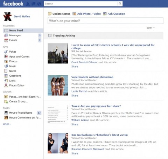Viewport: 168px width, 159px height.
Task: Open the taxes table thumbnail
Action: click(58, 114)
